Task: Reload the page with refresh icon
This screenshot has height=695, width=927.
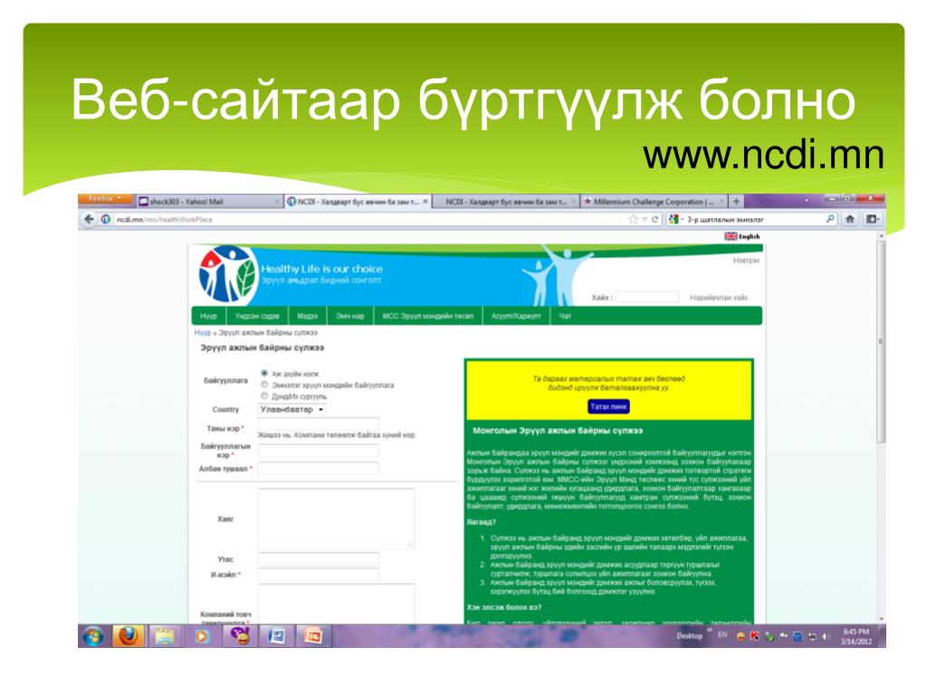Action: (x=655, y=219)
